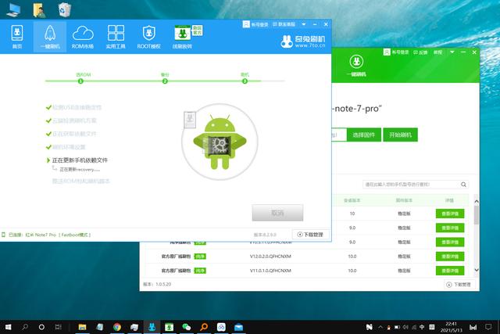500x334 pixels.
Task: Open Task View on taskbar
Action: 59,327
